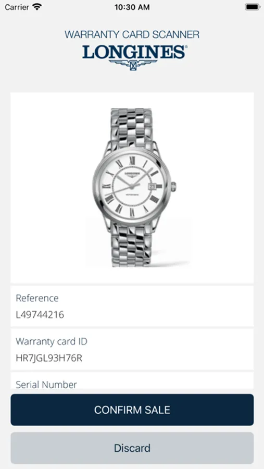Screen dimensions: 264x469
Task: Tap the watch crown on right side
Action: [173, 187]
